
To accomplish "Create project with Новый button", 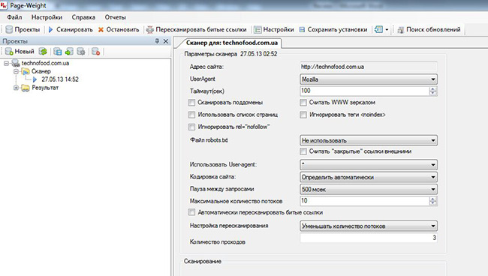I will [x=20, y=51].
